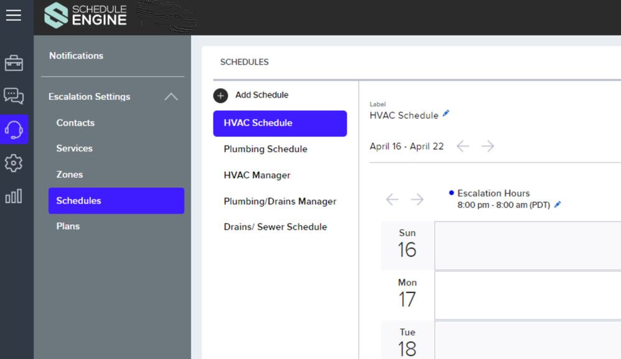Open the HVAC Manager schedule

coord(257,175)
